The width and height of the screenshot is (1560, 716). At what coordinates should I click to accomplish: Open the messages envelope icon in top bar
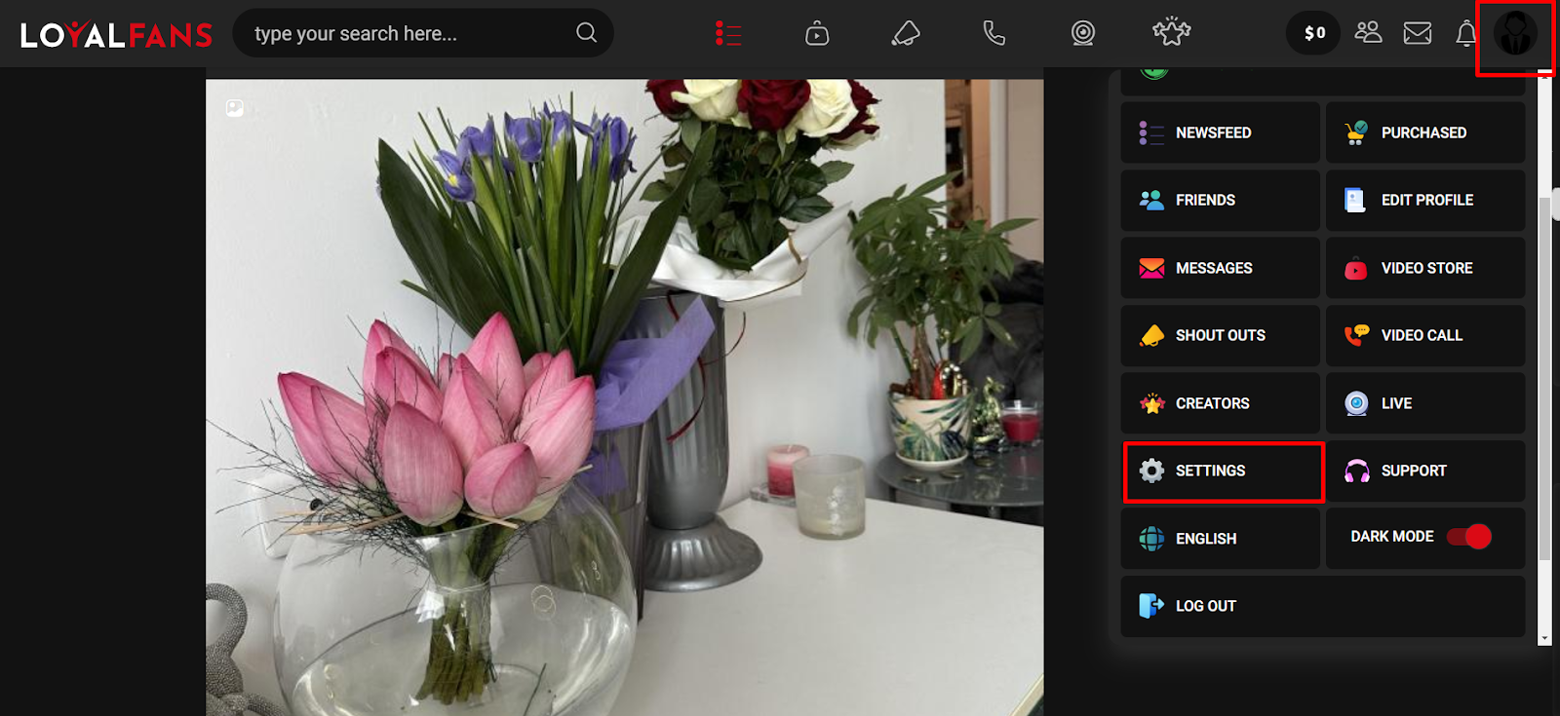(x=1418, y=33)
